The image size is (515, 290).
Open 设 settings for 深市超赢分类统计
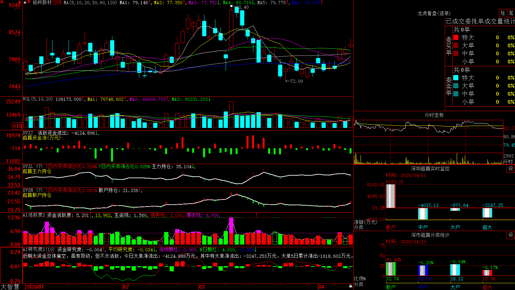click(511, 235)
